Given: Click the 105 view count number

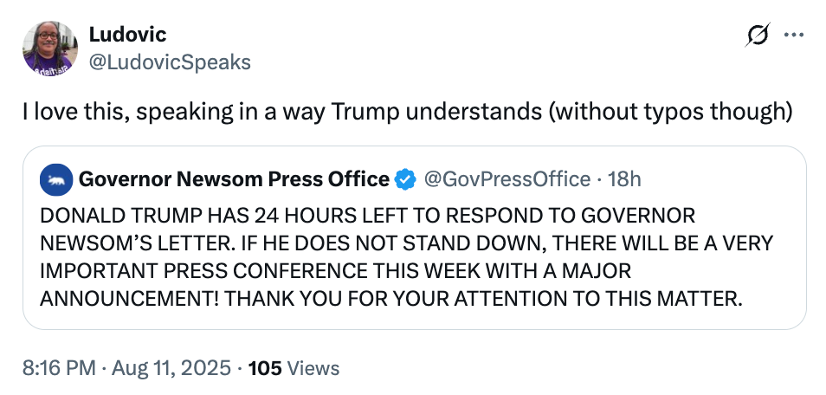Looking at the screenshot, I should 265,368.
